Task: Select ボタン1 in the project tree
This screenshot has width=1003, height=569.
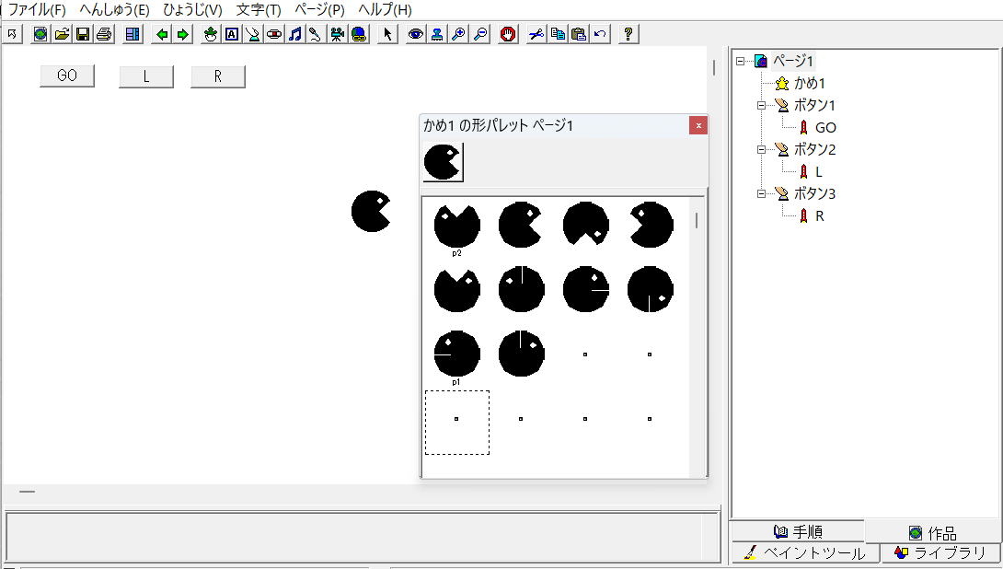Action: click(x=814, y=105)
